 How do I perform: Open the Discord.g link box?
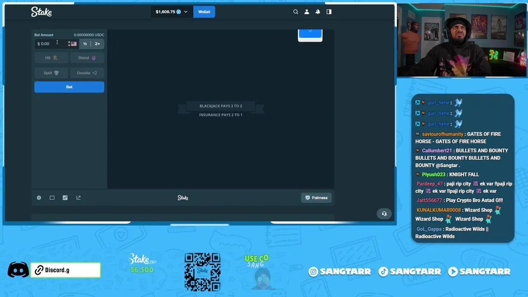coord(66,270)
